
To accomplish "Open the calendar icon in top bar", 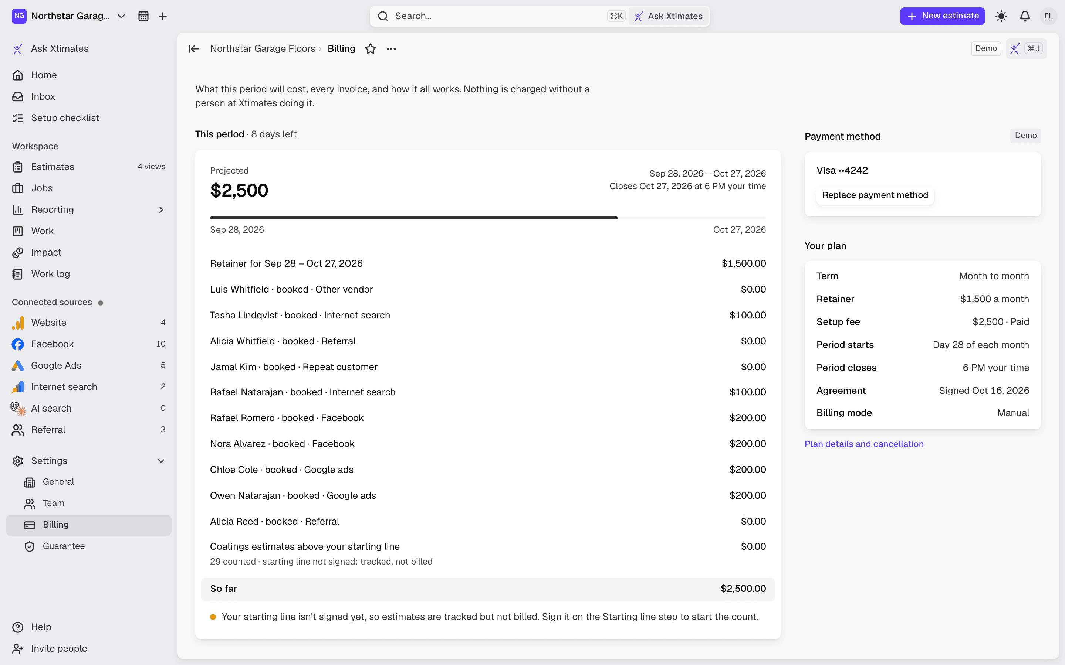I will (x=143, y=16).
